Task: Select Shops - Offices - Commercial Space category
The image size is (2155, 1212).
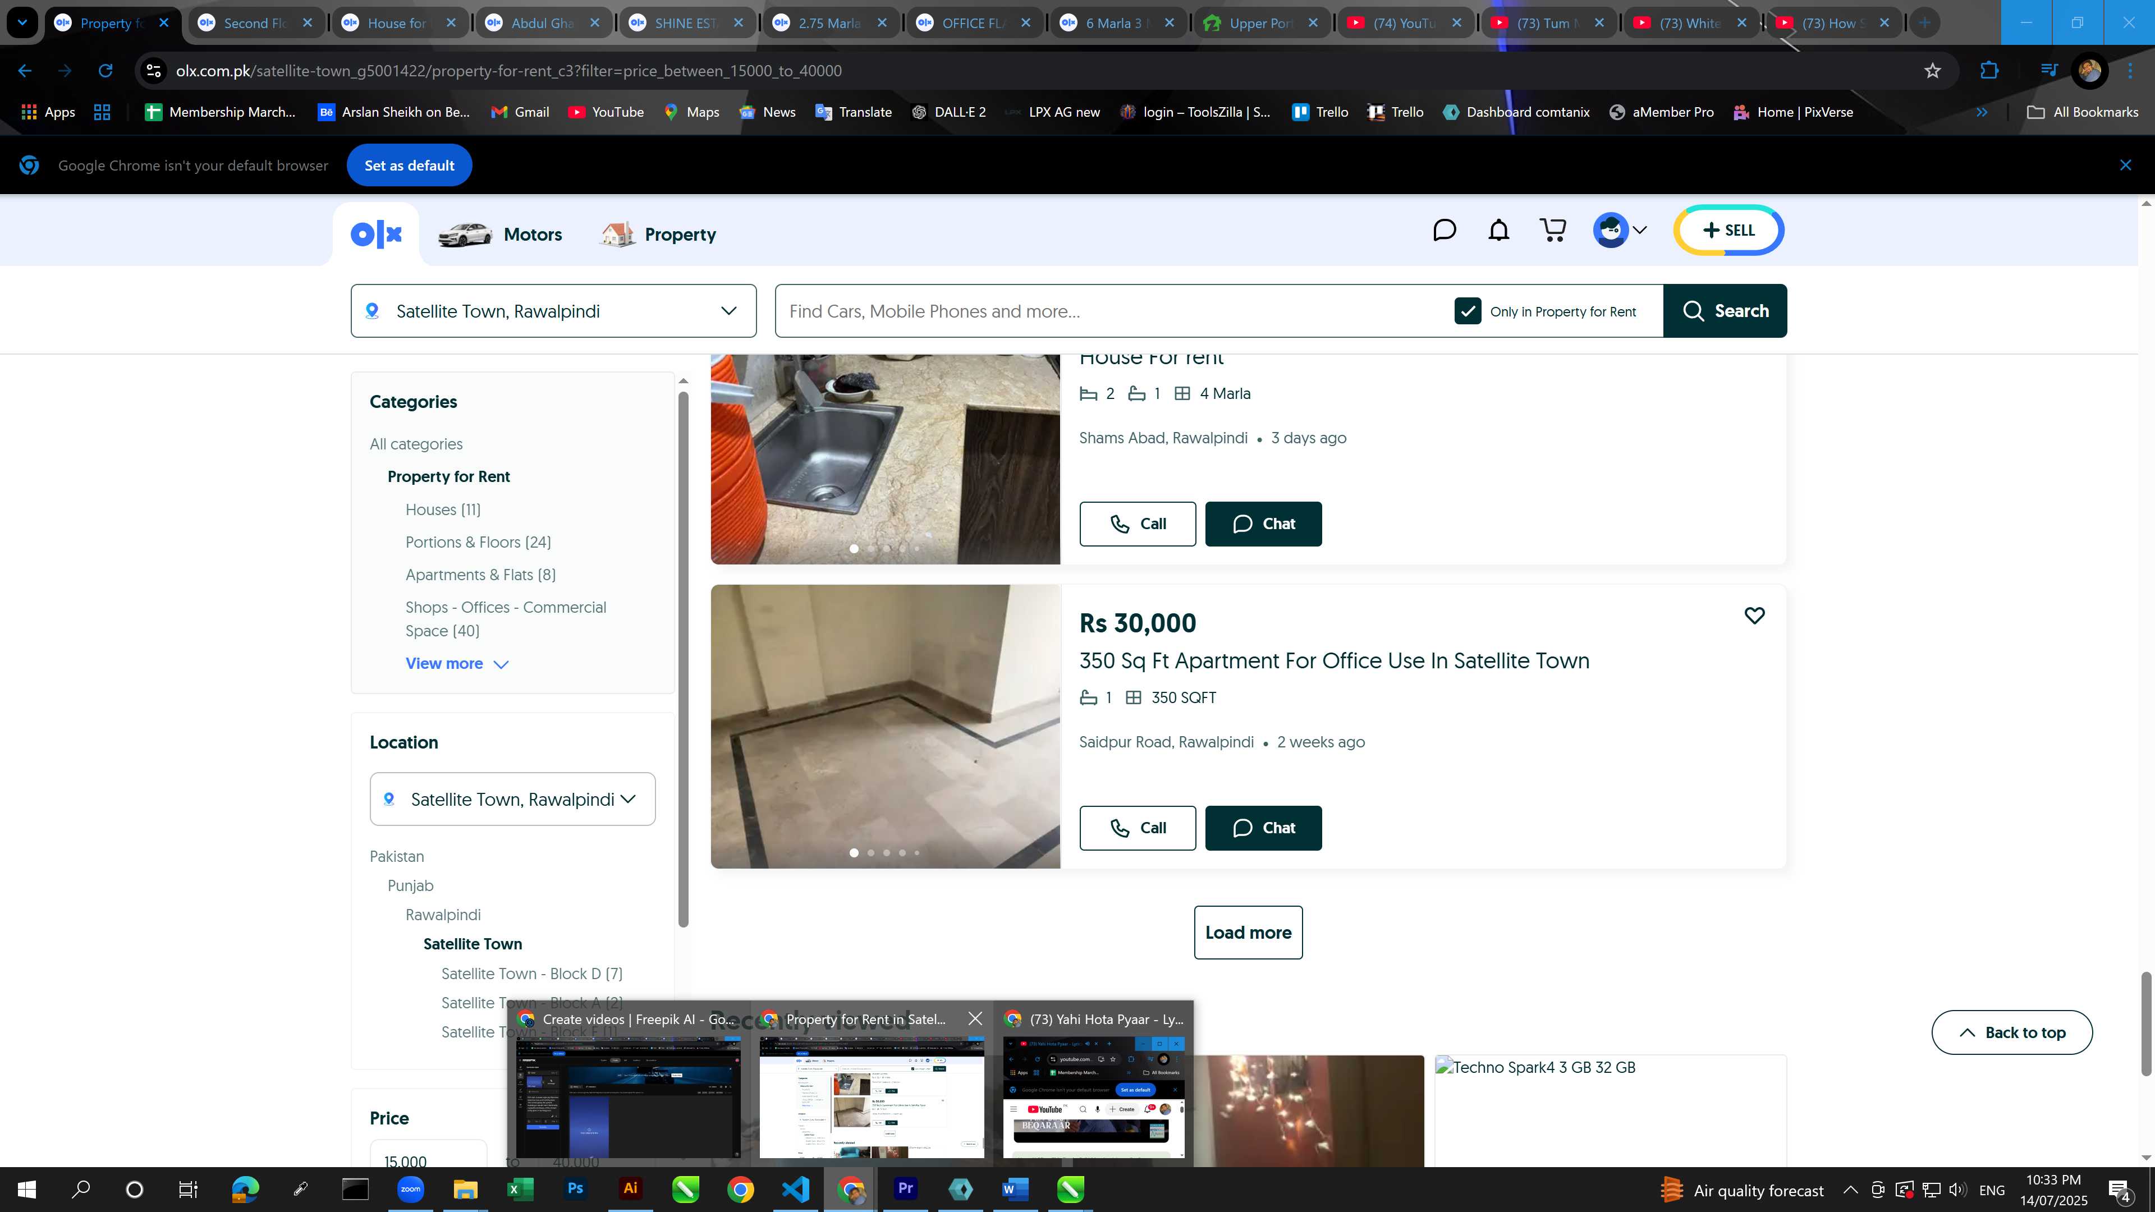Action: coord(506,619)
